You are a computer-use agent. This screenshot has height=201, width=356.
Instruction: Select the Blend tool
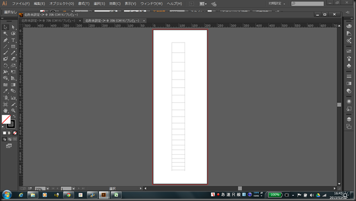13,91
